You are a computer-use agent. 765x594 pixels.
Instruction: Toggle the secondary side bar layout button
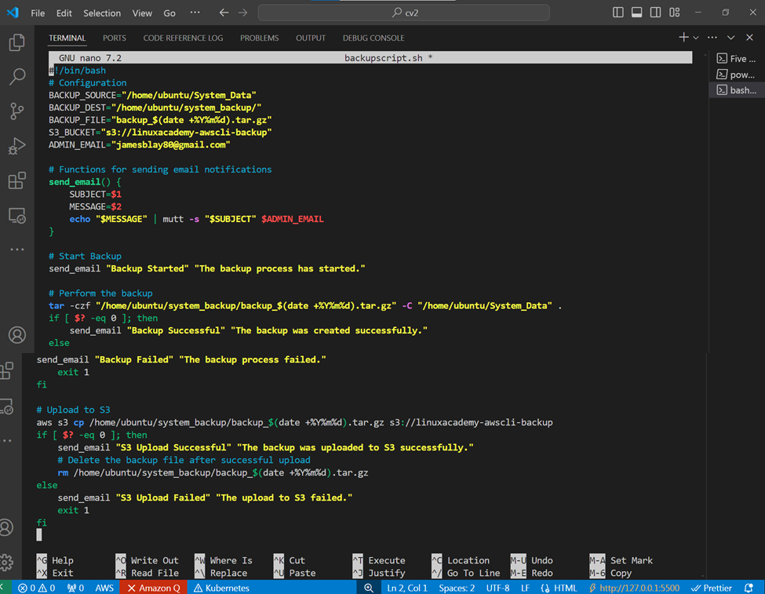pos(655,13)
